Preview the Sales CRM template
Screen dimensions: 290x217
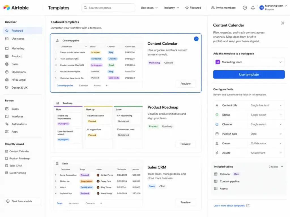(185, 202)
